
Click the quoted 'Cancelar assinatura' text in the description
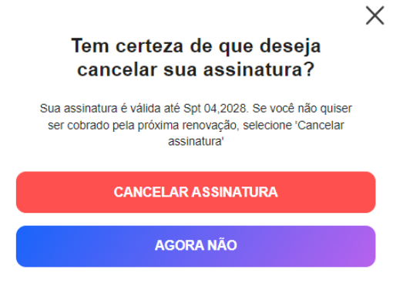point(256,133)
